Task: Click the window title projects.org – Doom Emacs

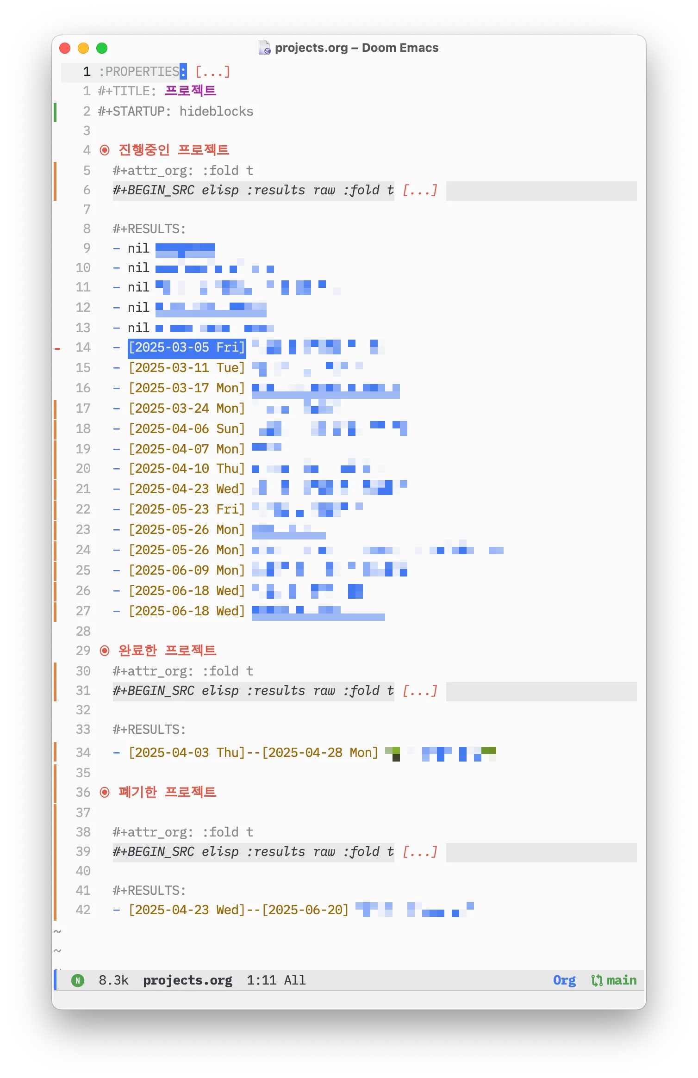Action: pos(356,48)
